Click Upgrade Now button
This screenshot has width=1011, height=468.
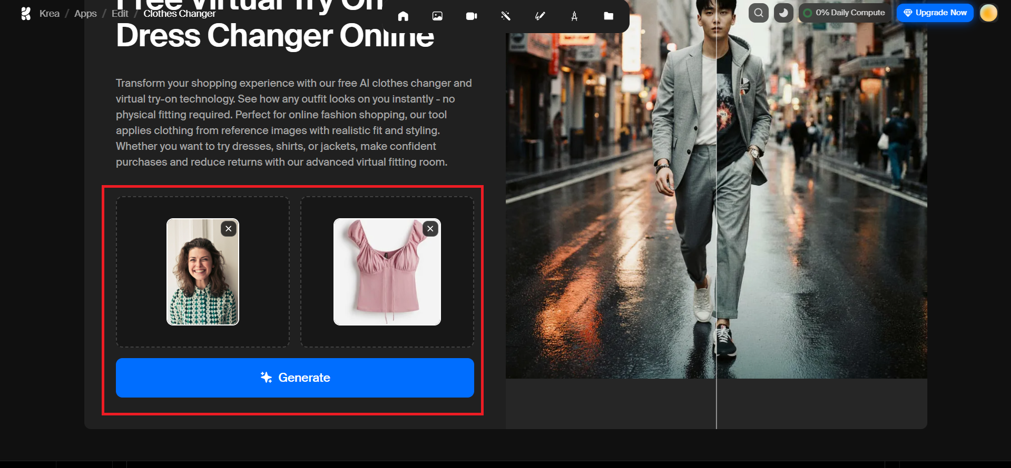(935, 13)
